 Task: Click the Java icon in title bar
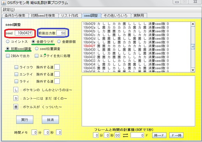click(x=4, y=3)
